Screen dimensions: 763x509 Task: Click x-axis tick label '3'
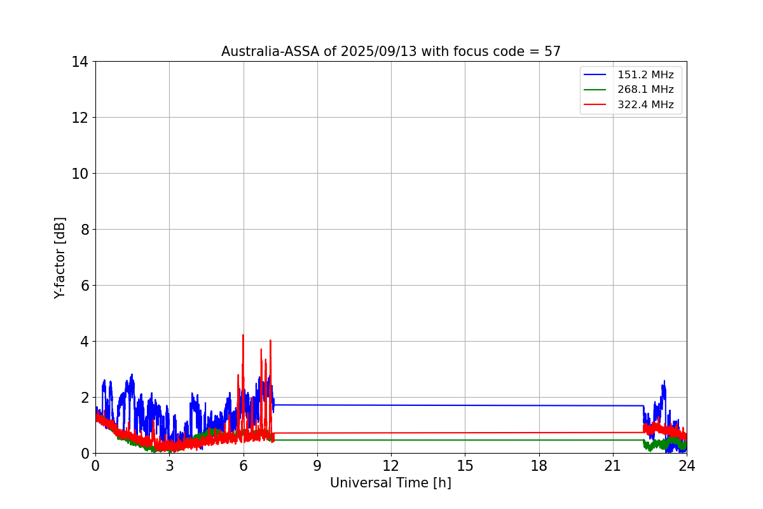pos(169,465)
